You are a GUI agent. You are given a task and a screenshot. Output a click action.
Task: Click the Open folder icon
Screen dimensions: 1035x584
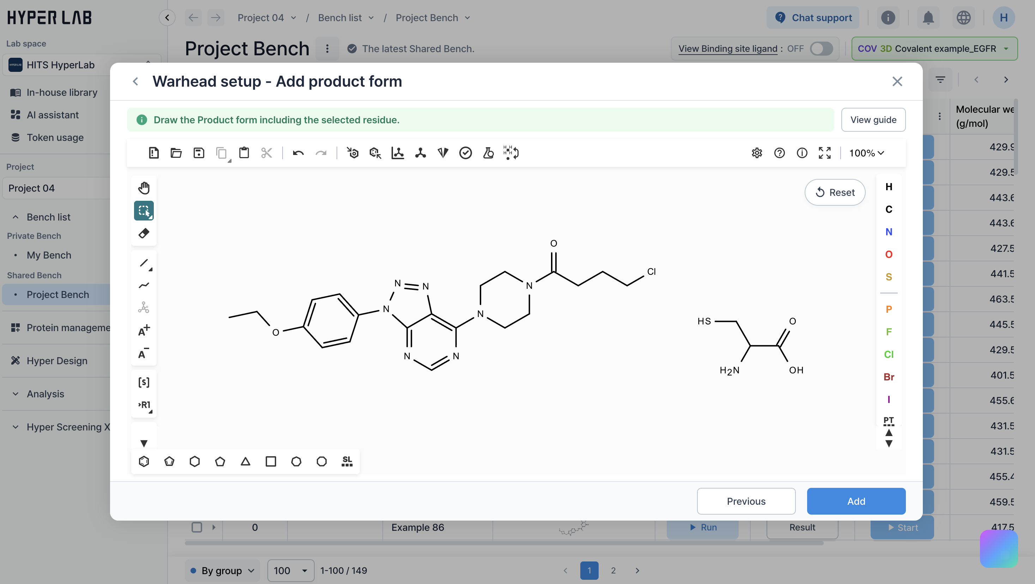click(176, 153)
